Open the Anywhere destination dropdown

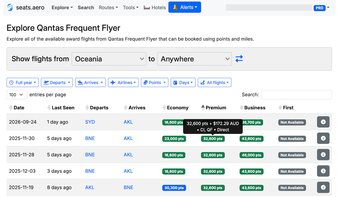[x=194, y=59]
